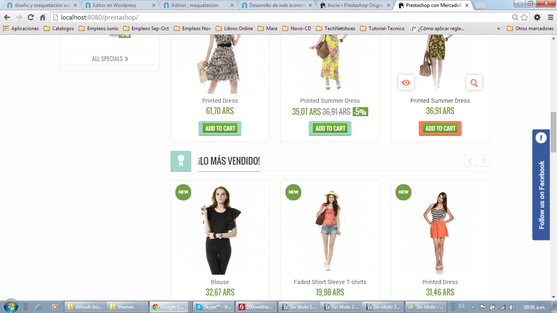This screenshot has height=313, width=557.
Task: Show hidden system tray icons
Action: [x=473, y=307]
